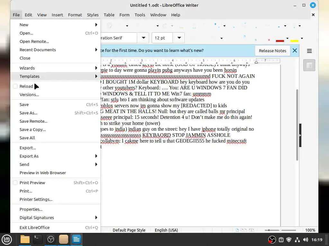The height and width of the screenshot is (246, 329).
Task: Select Open Remote... menu entry
Action: 55,41
